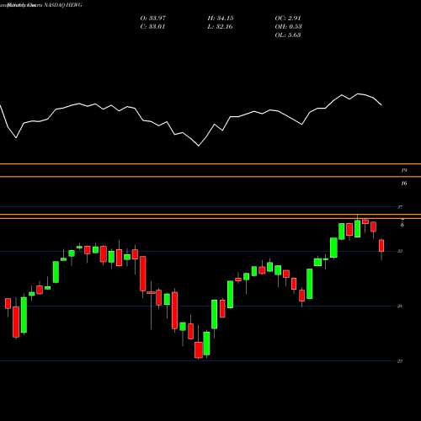Select the close price value C: 33.01

[x=152, y=27]
